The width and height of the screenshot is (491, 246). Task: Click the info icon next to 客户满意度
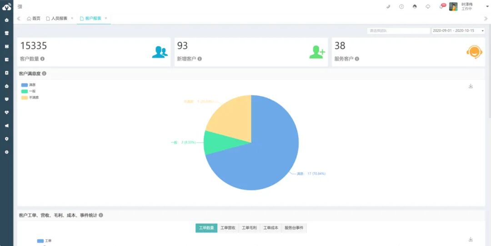[x=44, y=74]
